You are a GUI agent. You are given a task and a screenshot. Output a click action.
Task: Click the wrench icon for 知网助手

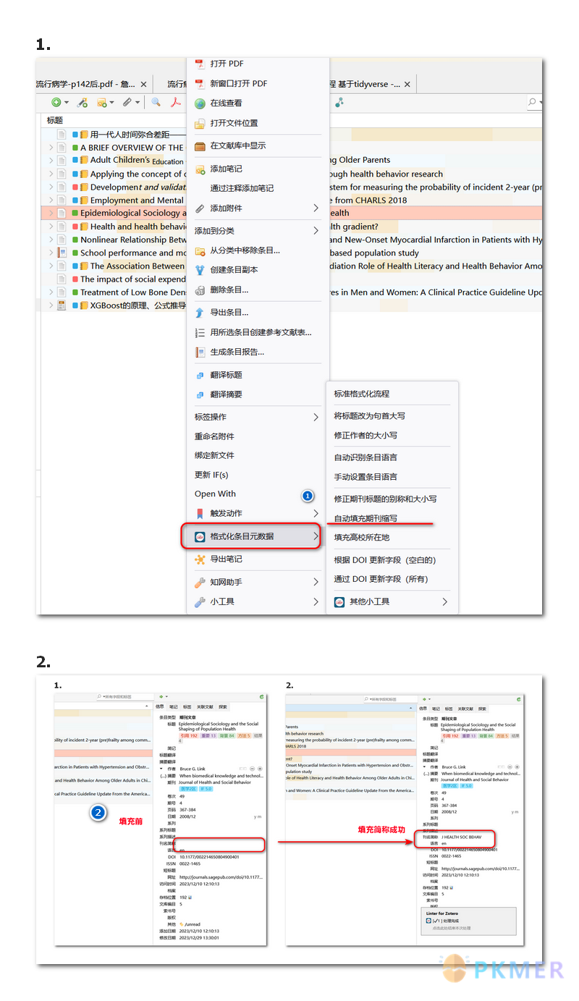200,582
